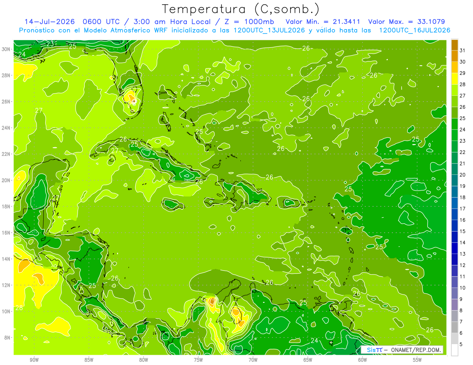The height and width of the screenshot is (365, 473).
Task: Click the legend value '10'
Action: [x=463, y=288]
